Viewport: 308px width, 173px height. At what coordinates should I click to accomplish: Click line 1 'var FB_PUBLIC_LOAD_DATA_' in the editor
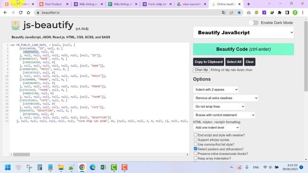29,45
